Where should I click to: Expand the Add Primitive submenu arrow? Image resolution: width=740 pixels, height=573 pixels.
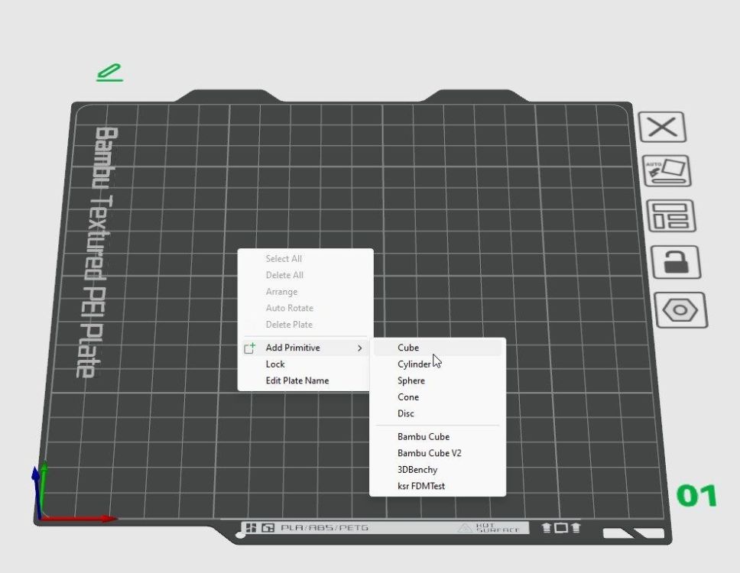(359, 348)
